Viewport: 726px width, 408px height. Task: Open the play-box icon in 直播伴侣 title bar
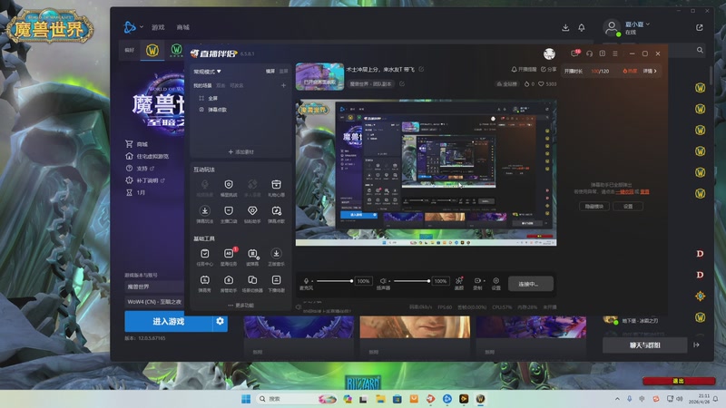coord(603,53)
